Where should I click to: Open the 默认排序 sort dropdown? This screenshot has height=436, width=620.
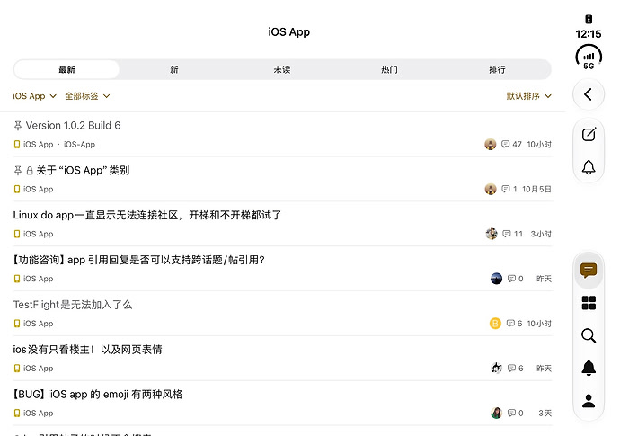[x=528, y=96]
